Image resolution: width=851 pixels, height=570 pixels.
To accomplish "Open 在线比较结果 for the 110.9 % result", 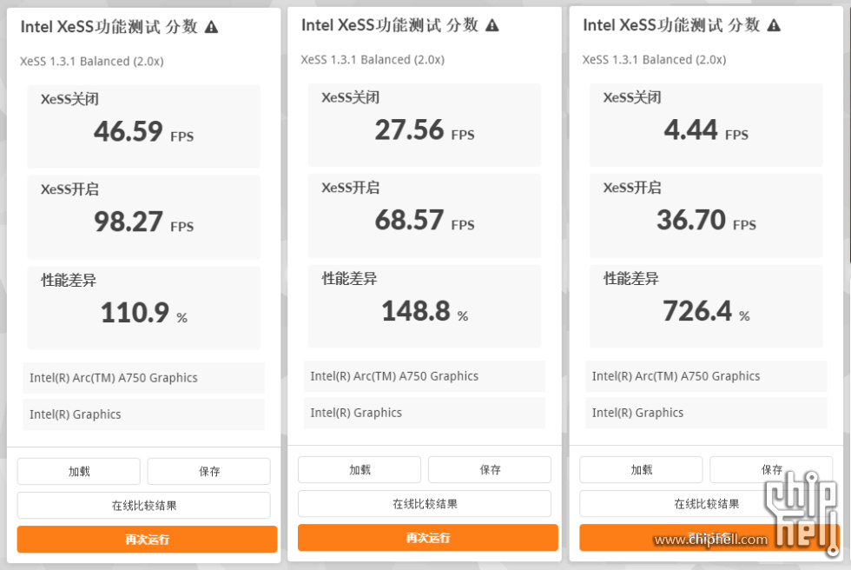I will (x=144, y=506).
